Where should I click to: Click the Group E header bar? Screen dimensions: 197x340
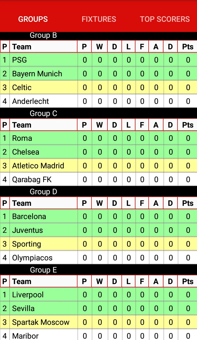[43, 270]
